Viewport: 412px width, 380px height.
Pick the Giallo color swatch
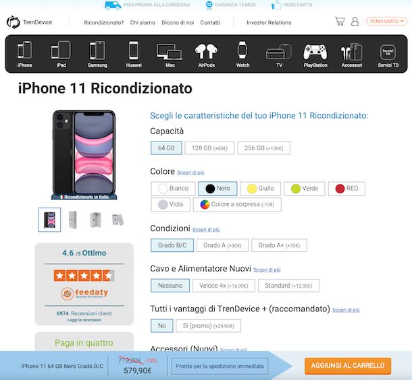tap(261, 189)
